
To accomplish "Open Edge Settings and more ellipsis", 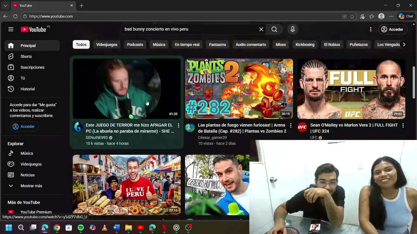I will 391,16.
